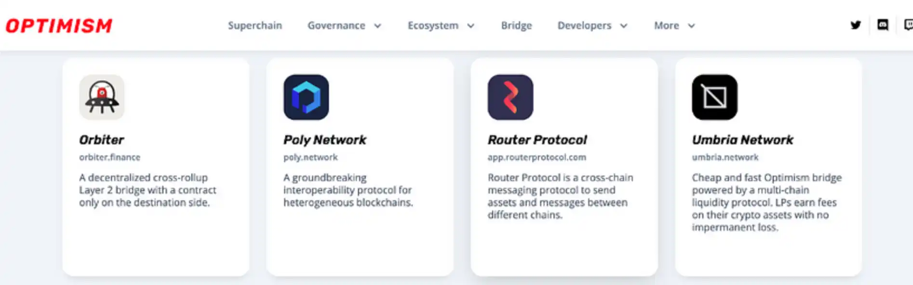913x285 pixels.
Task: Open the Twitter bird icon link
Action: pos(856,25)
